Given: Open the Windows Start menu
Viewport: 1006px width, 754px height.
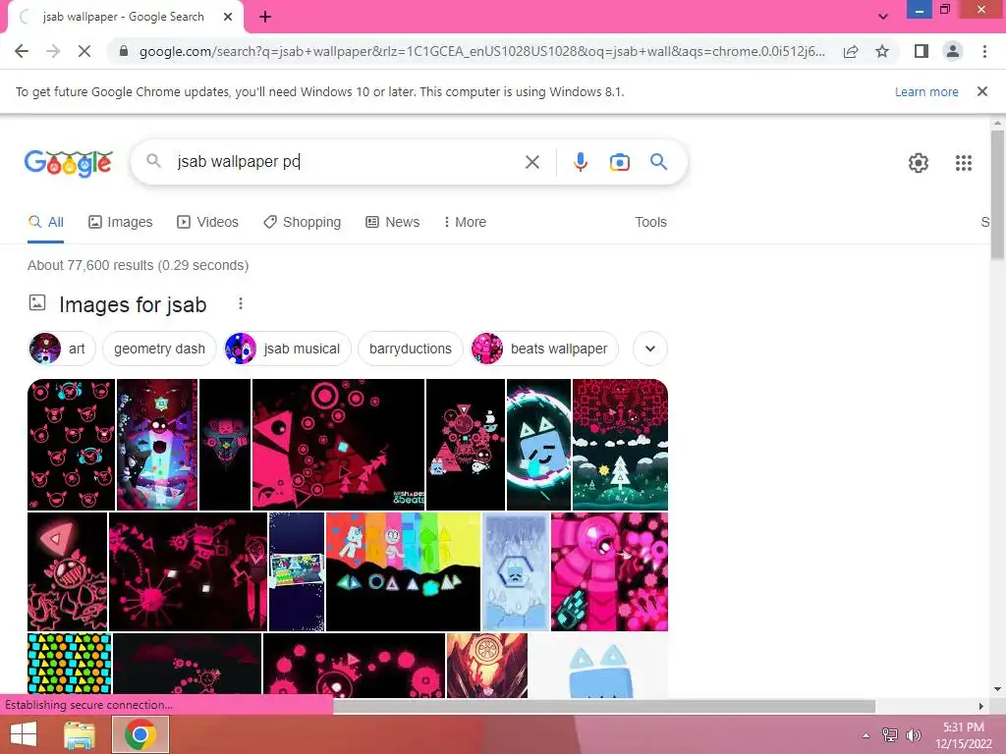Looking at the screenshot, I should tap(24, 734).
